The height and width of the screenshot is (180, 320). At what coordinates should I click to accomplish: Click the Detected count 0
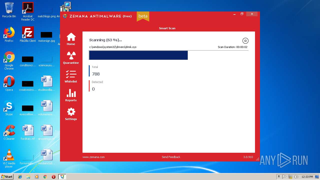point(93,89)
